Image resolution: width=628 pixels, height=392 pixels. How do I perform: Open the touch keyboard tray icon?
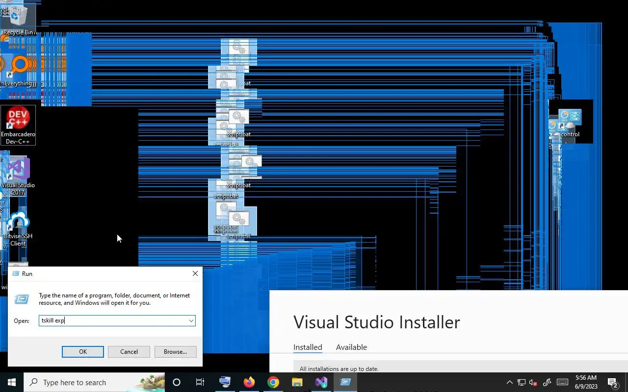click(562, 382)
